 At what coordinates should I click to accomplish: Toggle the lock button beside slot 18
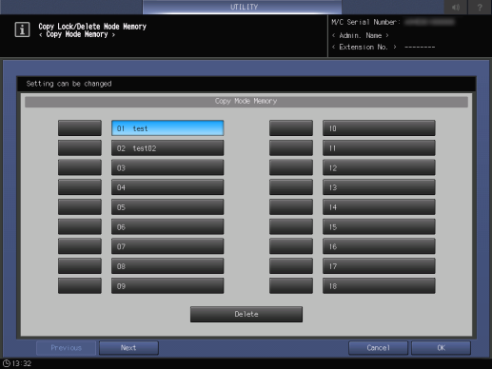(x=291, y=286)
